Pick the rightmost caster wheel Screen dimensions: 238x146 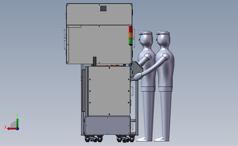(x=132, y=139)
